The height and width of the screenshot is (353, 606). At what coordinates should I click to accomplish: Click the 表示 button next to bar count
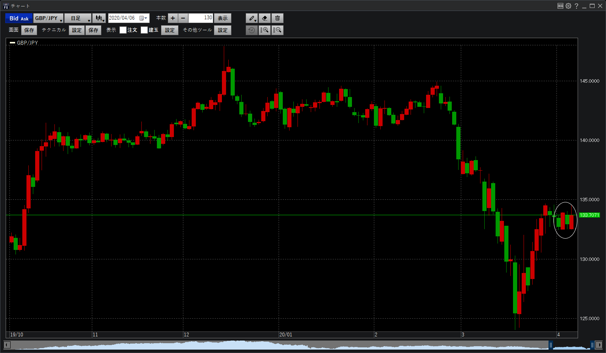coord(223,18)
